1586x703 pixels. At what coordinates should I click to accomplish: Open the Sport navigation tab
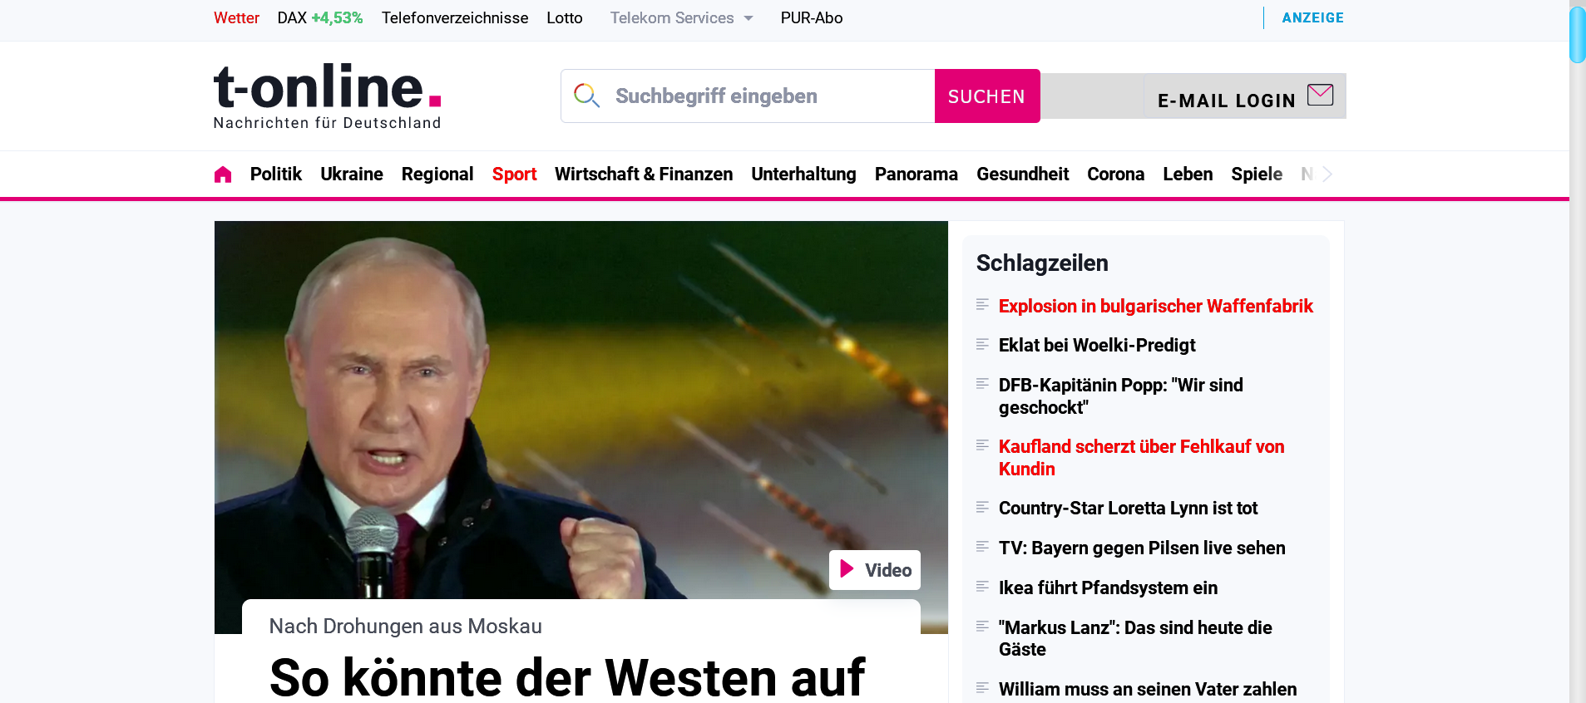[x=514, y=175]
